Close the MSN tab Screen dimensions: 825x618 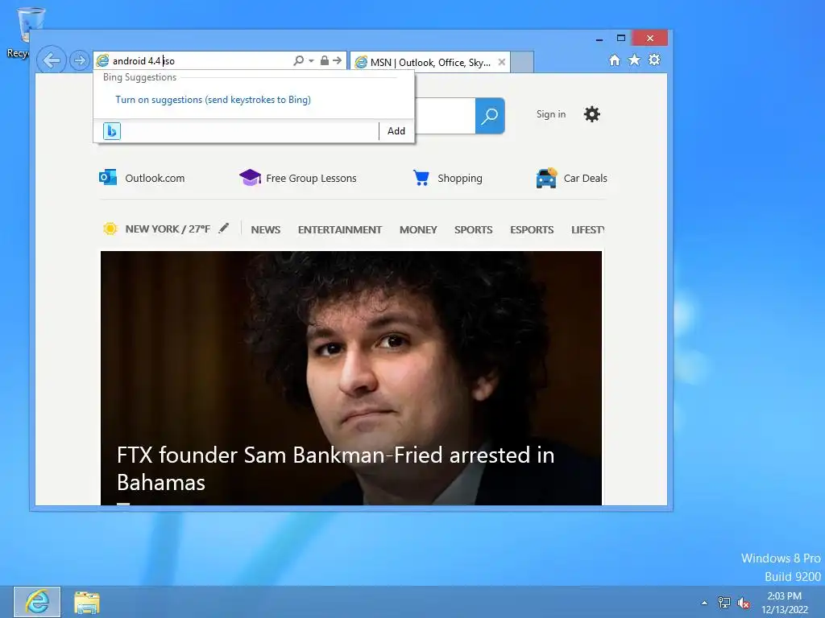502,62
